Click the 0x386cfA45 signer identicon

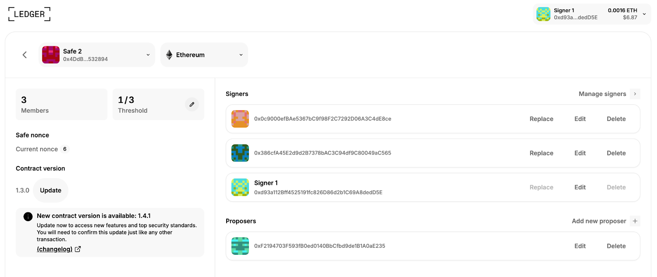(x=240, y=153)
